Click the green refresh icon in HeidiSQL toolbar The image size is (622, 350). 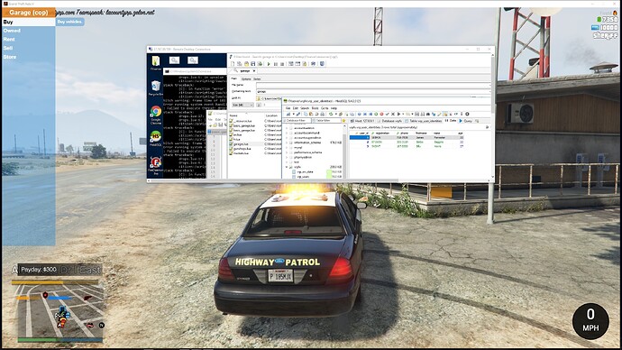pyautogui.click(x=331, y=115)
